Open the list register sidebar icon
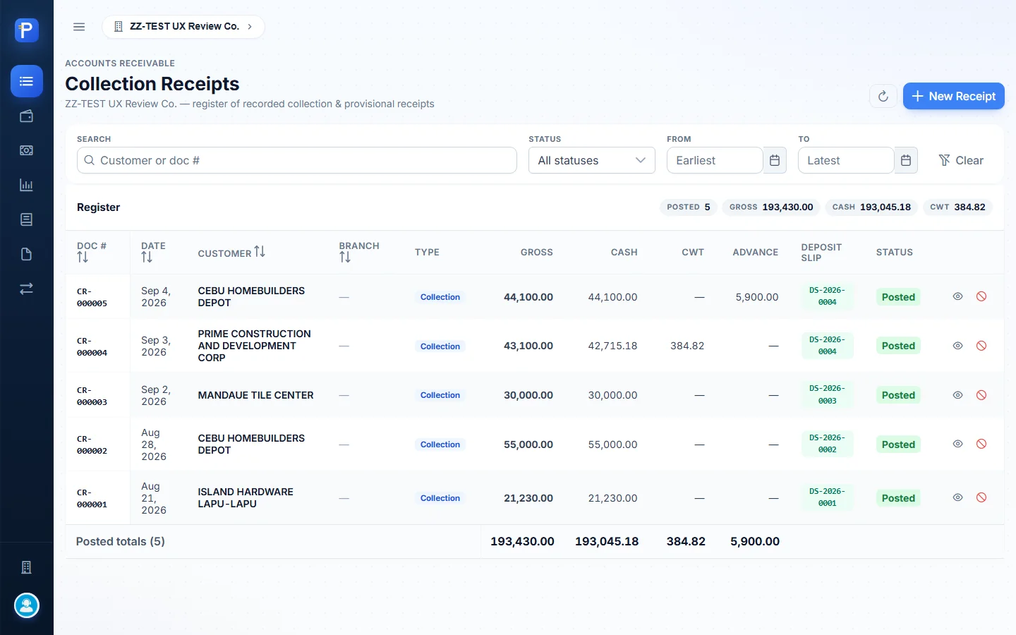1016x635 pixels. 27,81
